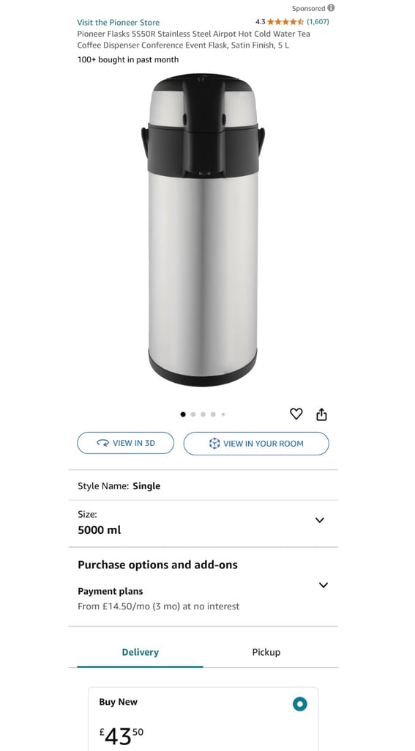
Task: Click the 3D rotate icon in View in 3D
Action: (x=102, y=443)
